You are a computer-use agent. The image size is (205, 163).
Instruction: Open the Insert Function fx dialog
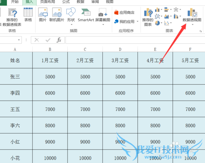click(x=59, y=40)
